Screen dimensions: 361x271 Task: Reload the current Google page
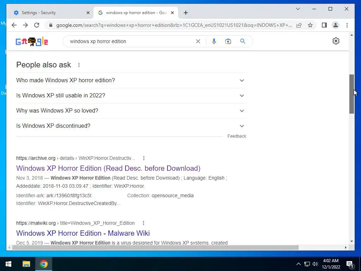pos(37,25)
